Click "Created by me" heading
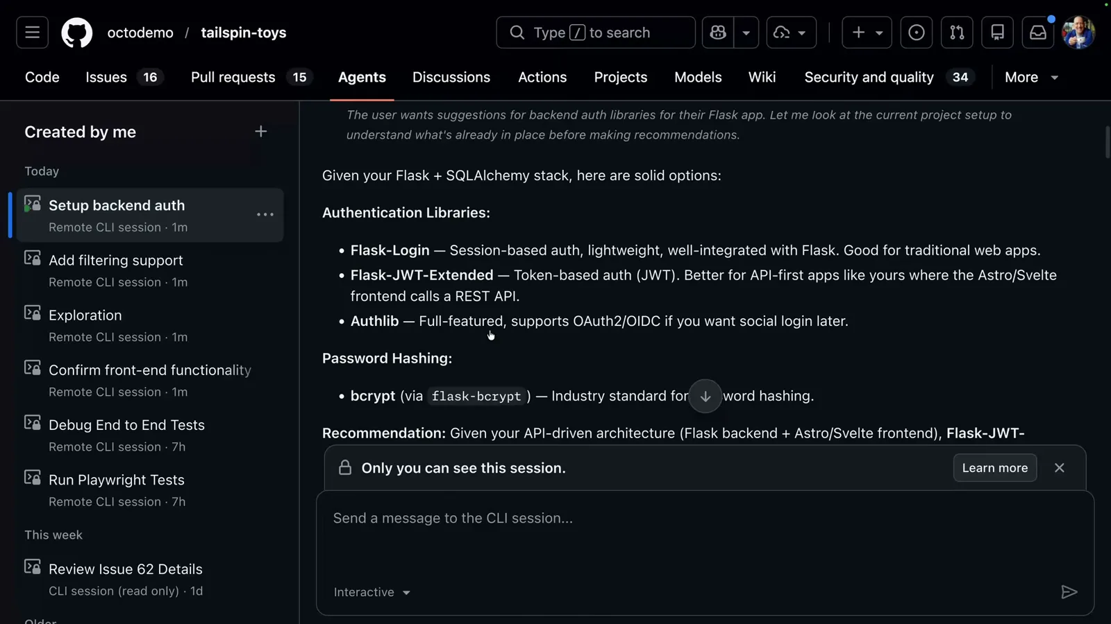Screen dimensions: 1111x624 [81, 132]
